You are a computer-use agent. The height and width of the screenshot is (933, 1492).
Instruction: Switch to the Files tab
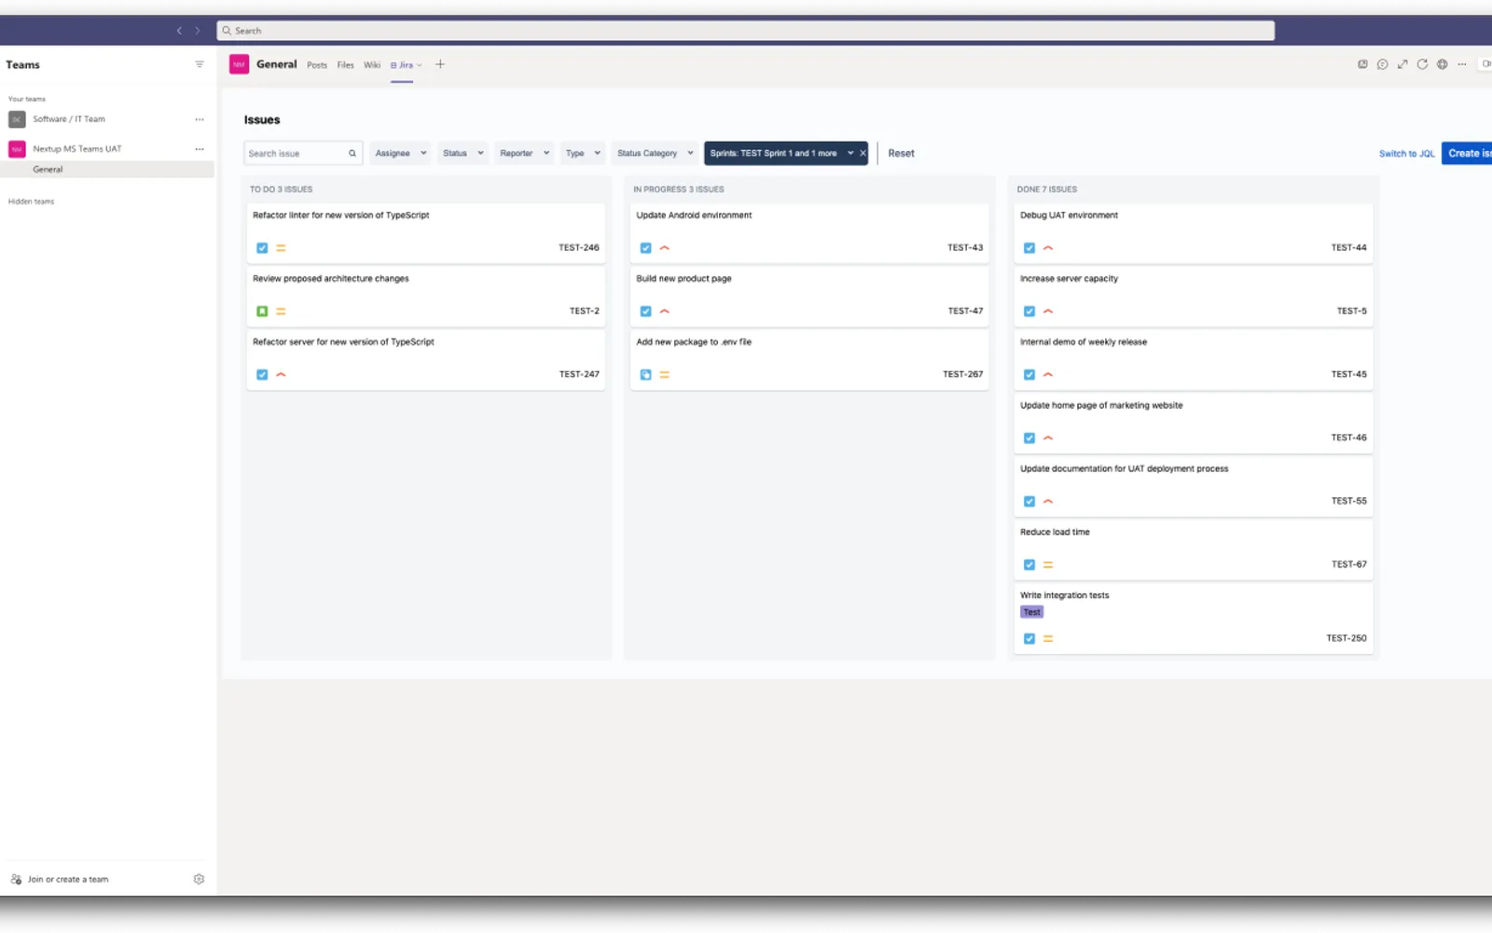coord(345,65)
